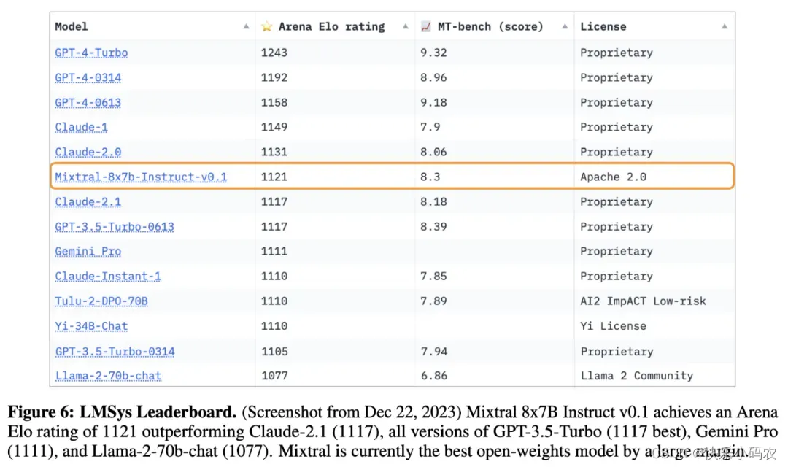The image size is (788, 467).
Task: Select Figure 6: LMSys Leaderboard caption title
Action: (x=122, y=412)
